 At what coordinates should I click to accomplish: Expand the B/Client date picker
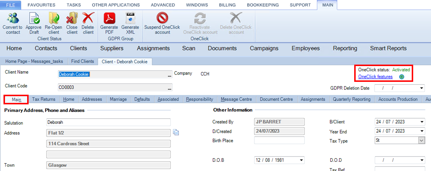[x=422, y=122]
